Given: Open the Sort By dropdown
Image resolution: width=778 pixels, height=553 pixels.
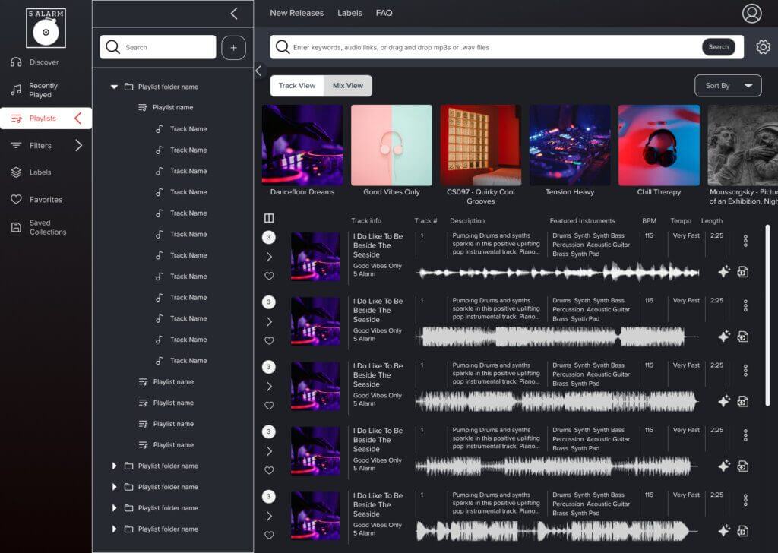Looking at the screenshot, I should (x=727, y=85).
